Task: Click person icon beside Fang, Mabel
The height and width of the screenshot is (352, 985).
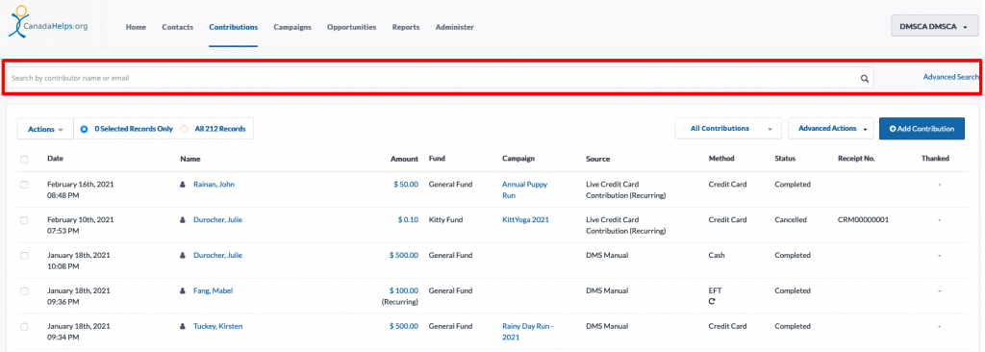Action: coord(183,291)
